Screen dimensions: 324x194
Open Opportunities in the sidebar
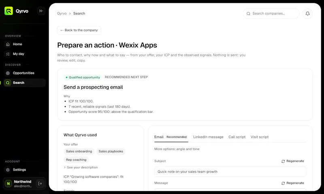(24, 73)
